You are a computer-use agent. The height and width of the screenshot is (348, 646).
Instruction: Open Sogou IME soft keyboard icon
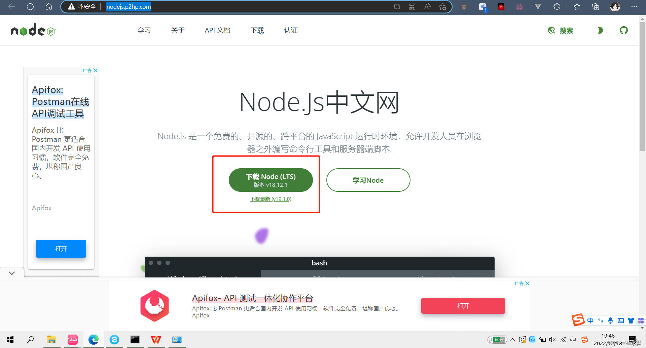tap(621, 320)
